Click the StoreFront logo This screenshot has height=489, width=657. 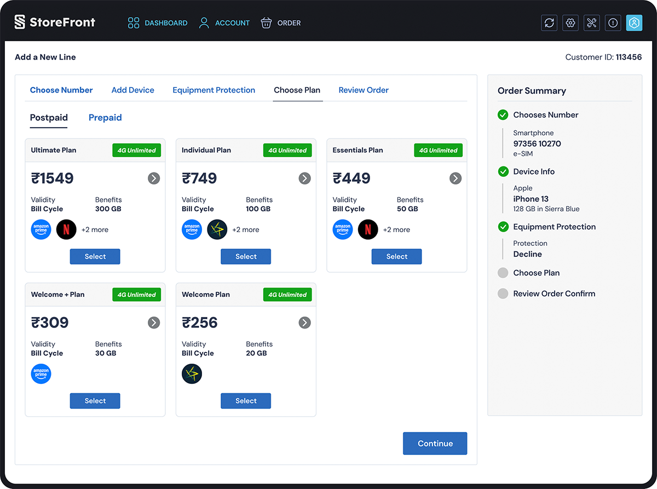click(55, 22)
